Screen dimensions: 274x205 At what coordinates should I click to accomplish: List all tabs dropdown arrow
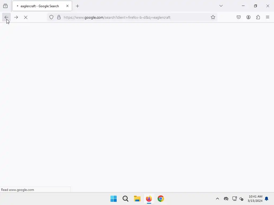(x=221, y=6)
